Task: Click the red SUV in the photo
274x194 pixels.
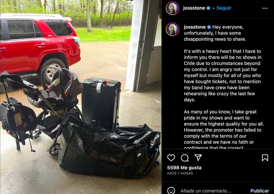Action: pos(39,47)
